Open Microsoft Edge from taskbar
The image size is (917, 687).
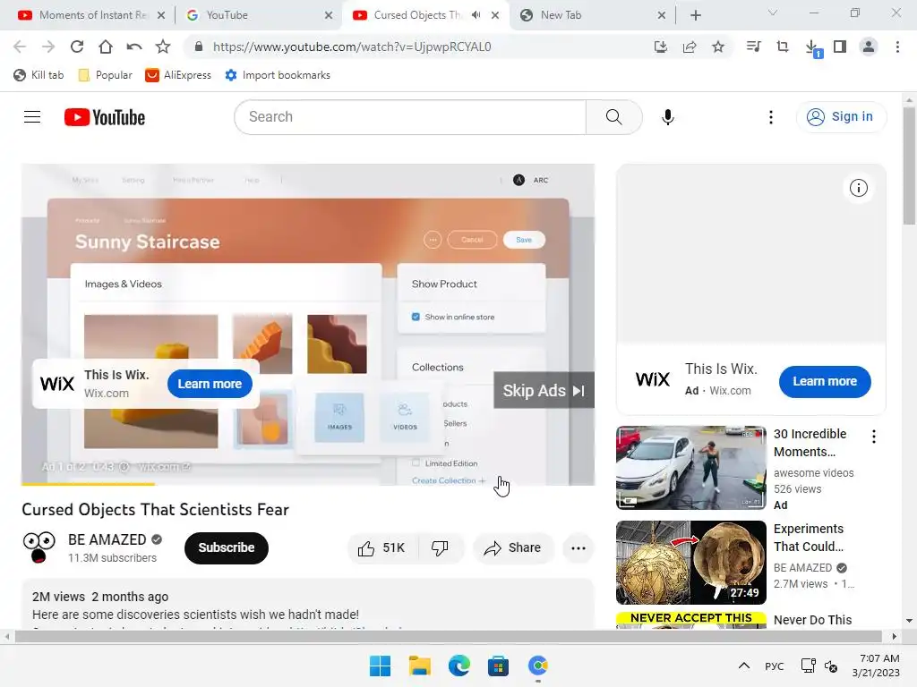459,666
